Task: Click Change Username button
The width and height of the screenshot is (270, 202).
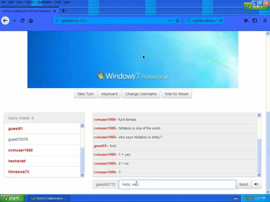Action: coord(141,94)
